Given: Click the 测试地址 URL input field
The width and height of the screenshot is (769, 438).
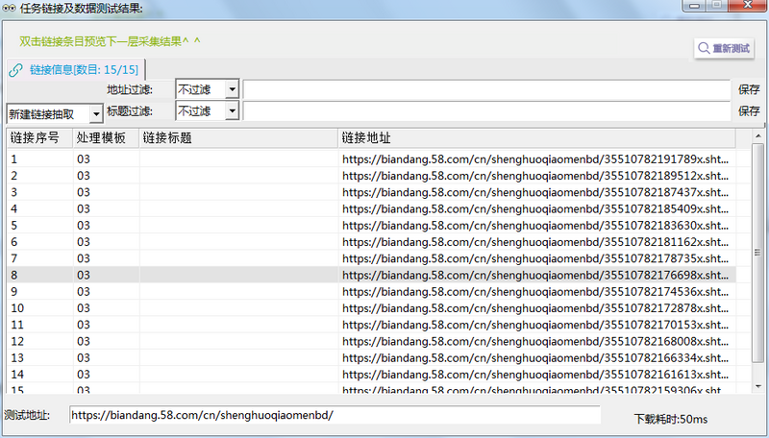Looking at the screenshot, I should pyautogui.click(x=335, y=415).
